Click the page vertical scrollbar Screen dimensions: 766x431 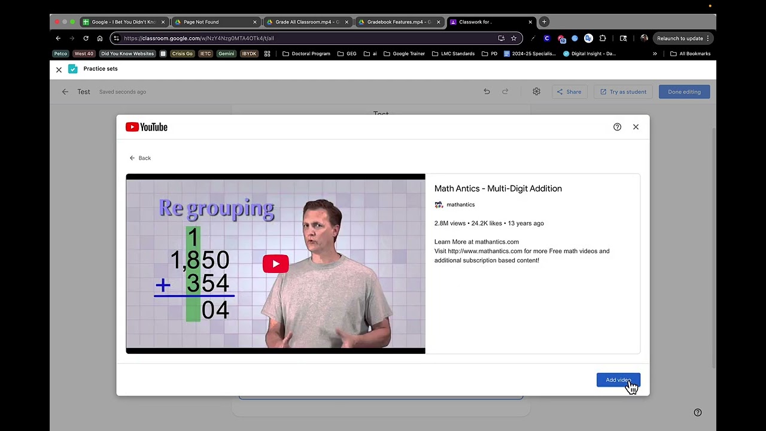point(714,248)
